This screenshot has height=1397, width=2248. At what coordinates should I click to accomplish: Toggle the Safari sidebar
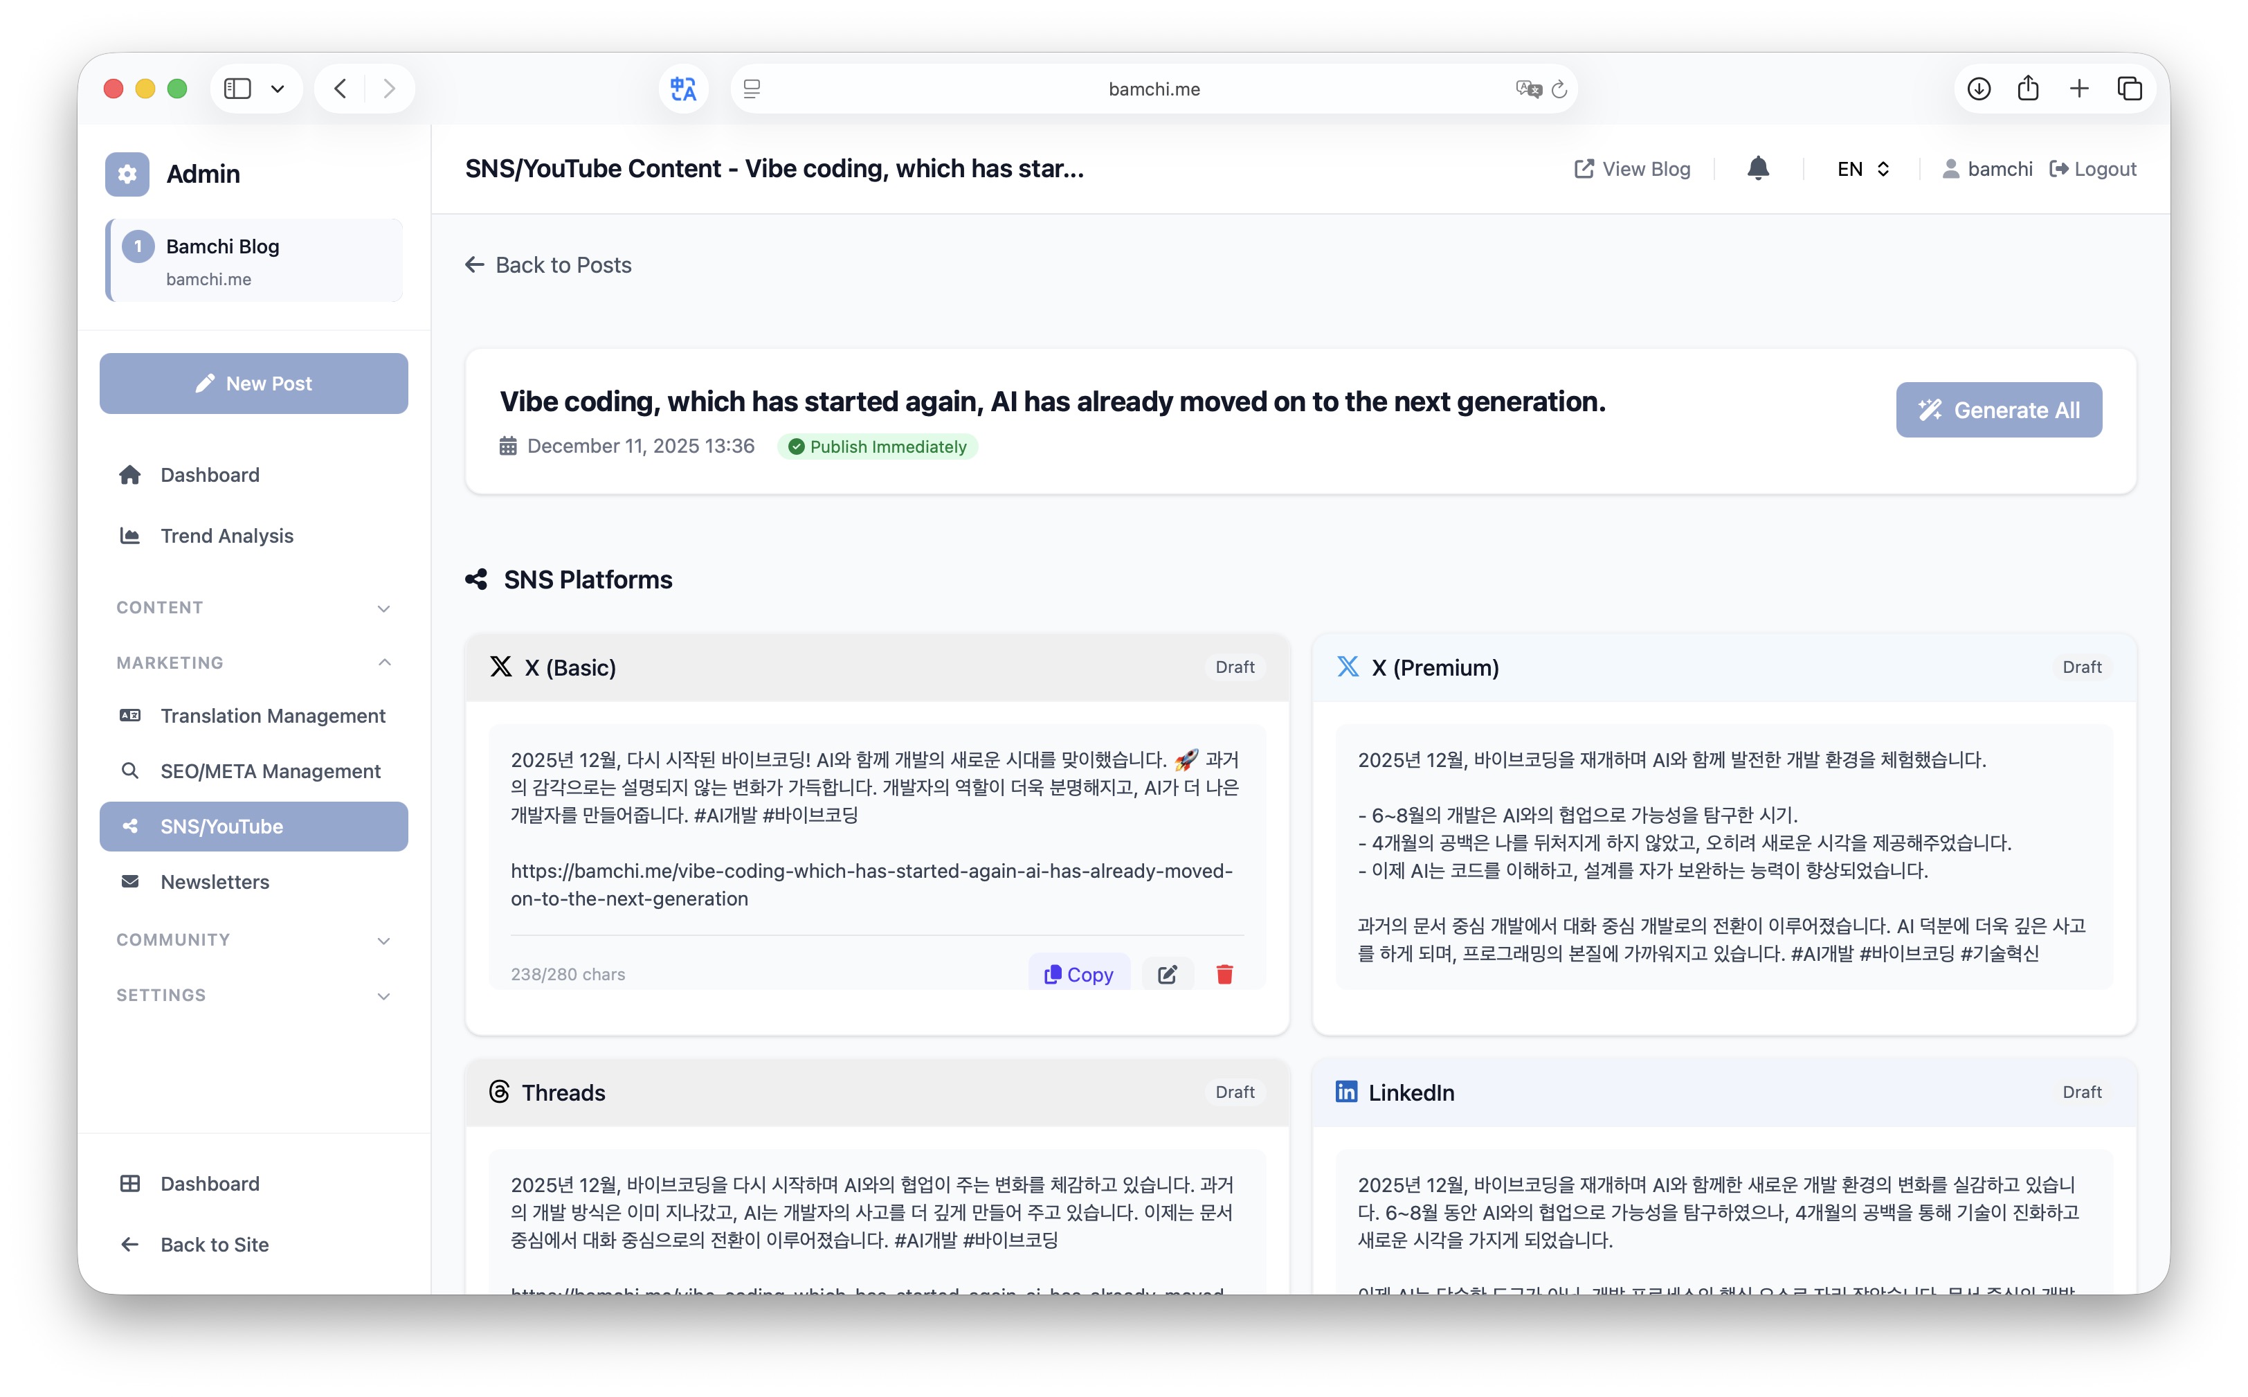[237, 89]
